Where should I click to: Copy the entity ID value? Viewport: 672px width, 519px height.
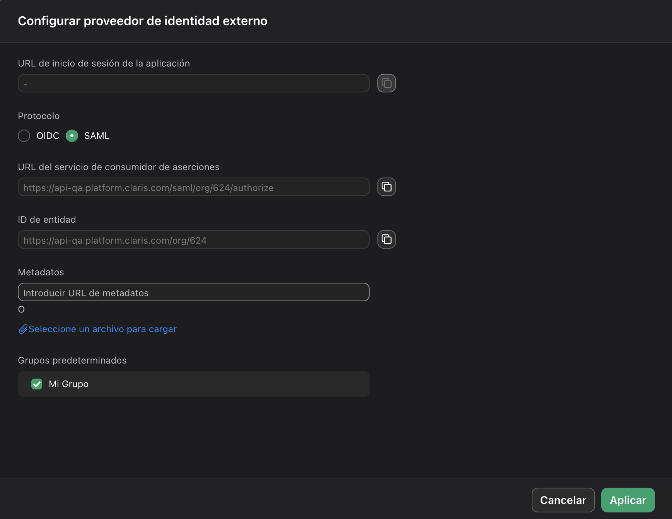point(386,239)
